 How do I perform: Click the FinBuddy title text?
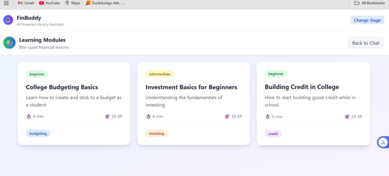[x=29, y=18]
